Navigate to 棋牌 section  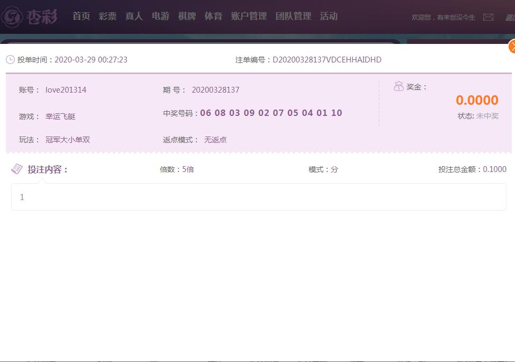(187, 16)
